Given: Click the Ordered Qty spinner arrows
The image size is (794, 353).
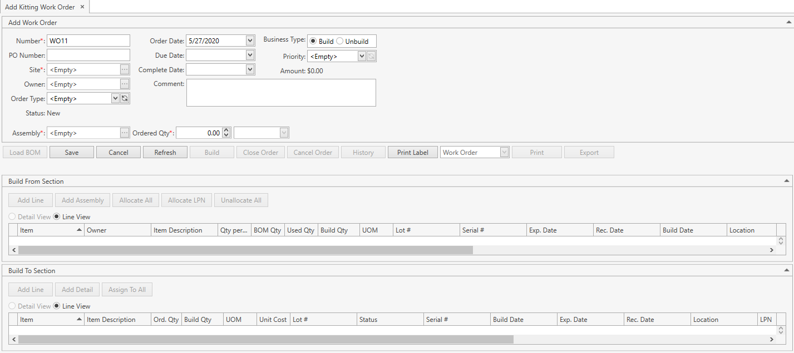Looking at the screenshot, I should pyautogui.click(x=226, y=133).
